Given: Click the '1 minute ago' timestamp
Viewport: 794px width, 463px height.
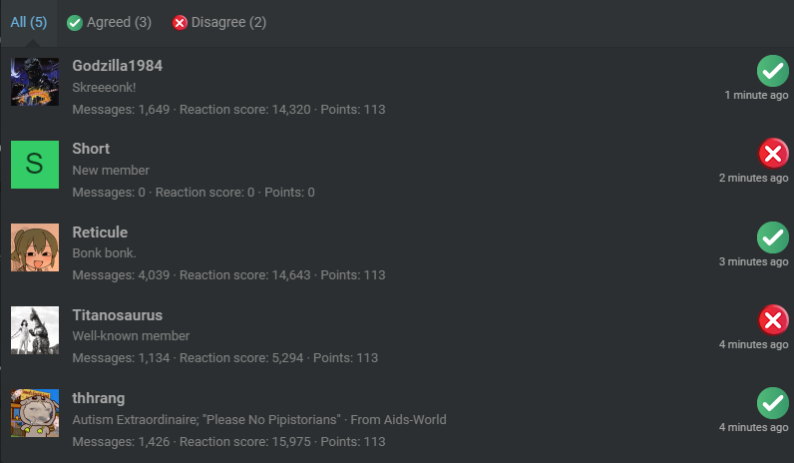Looking at the screenshot, I should click(x=756, y=95).
